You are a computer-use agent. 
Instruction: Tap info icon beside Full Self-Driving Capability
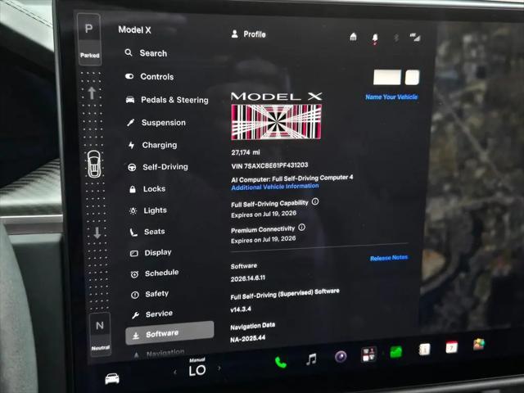[x=314, y=201]
